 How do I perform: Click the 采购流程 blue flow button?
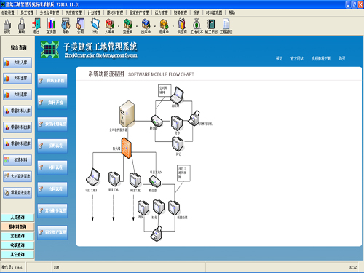(52, 146)
